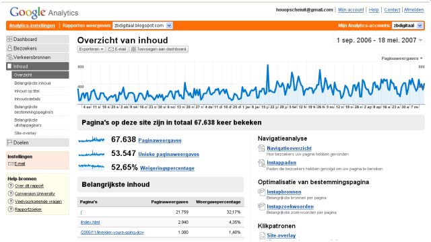431x242 pixels.
Task: Open Site-overlay in the sidebar submenu
Action: 26,133
